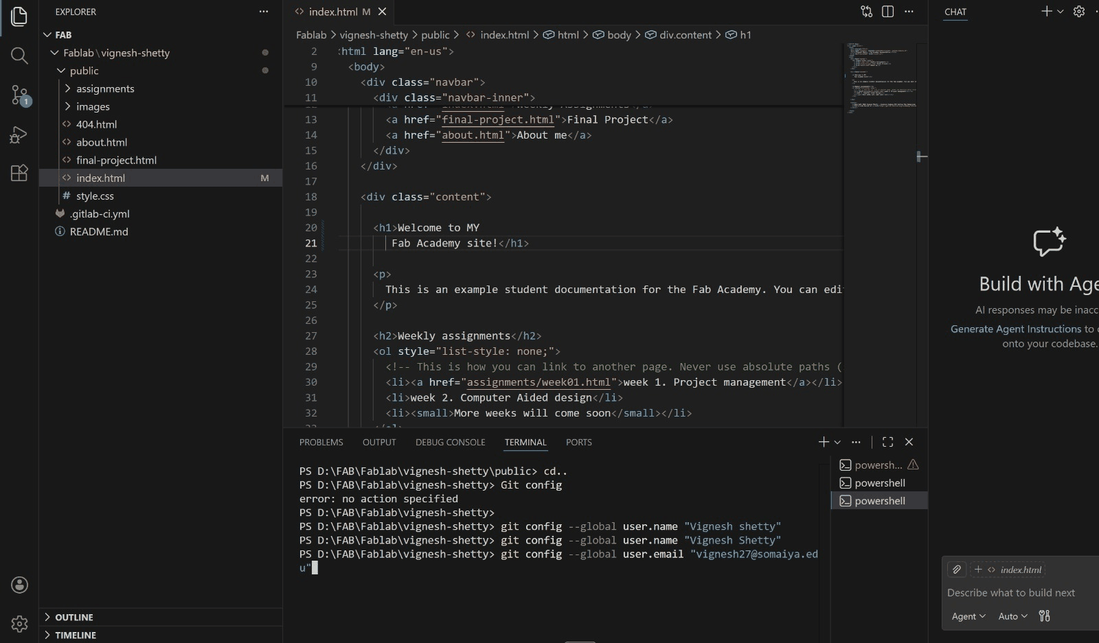Switch to the DEBUG CONSOLE tab
Viewport: 1099px width, 643px height.
(x=450, y=443)
